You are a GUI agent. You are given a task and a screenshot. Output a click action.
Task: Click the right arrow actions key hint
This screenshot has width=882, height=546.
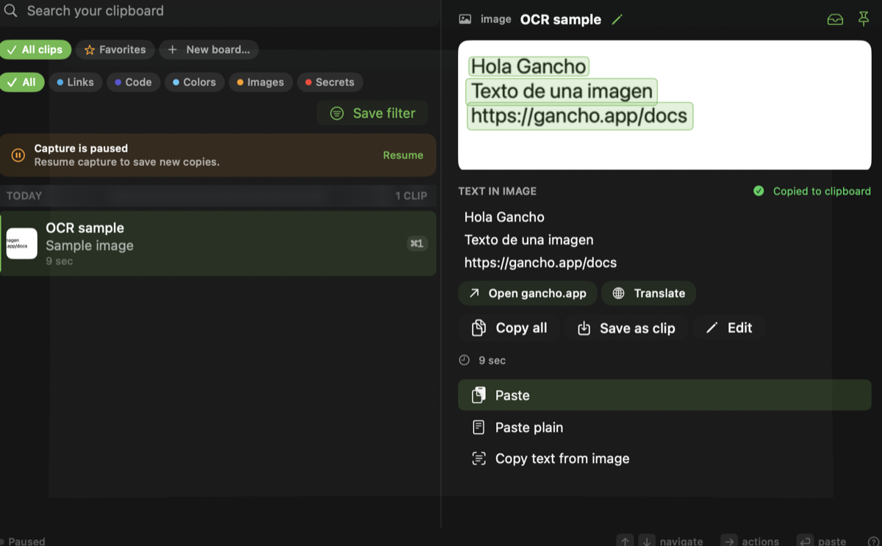(729, 541)
